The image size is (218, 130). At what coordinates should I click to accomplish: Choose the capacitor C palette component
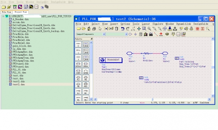[x=78, y=58]
